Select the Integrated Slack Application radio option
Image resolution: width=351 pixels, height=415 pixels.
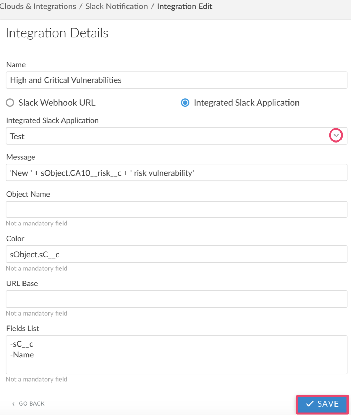coord(184,103)
